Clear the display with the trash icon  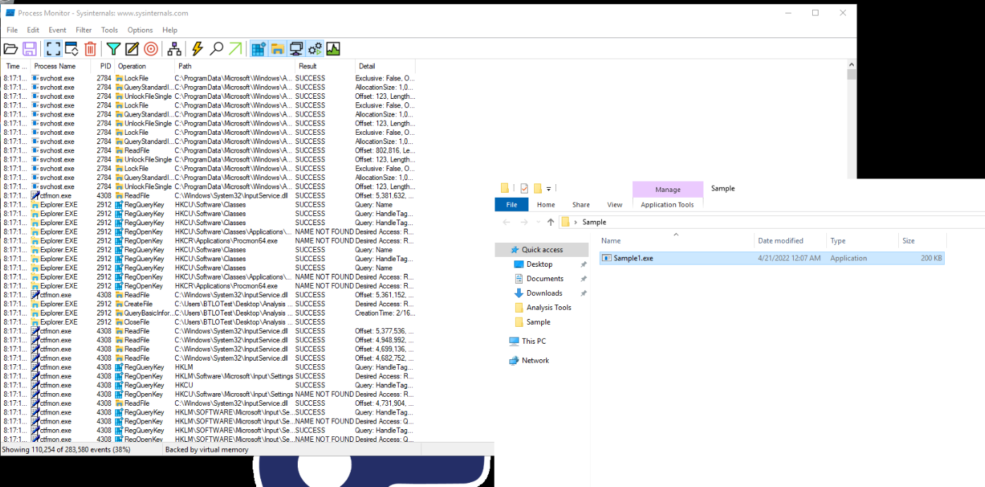90,49
